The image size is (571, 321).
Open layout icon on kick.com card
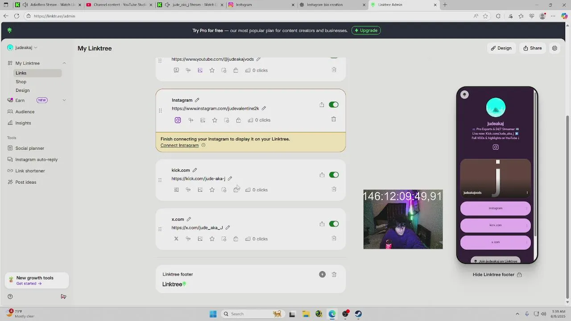[176, 190]
